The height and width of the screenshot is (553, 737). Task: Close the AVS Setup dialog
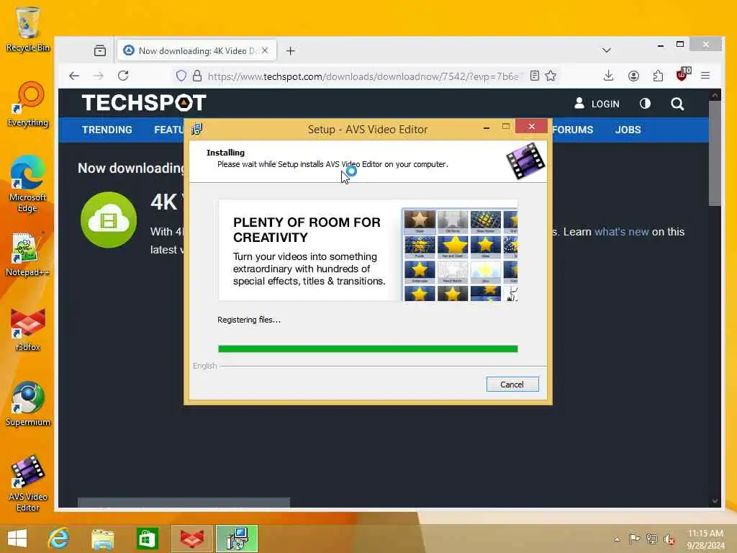click(532, 127)
